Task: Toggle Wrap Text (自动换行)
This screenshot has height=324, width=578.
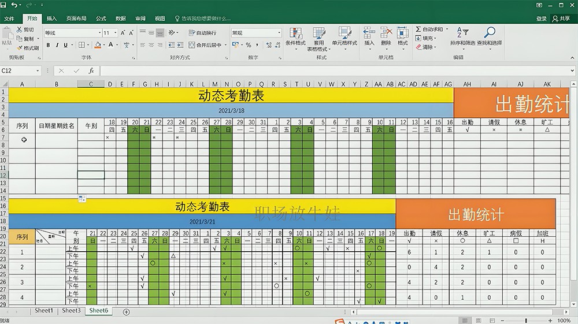Action: click(x=202, y=33)
